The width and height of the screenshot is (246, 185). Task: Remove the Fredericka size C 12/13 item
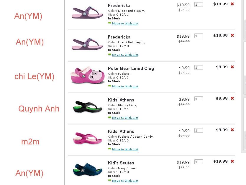[x=232, y=36]
